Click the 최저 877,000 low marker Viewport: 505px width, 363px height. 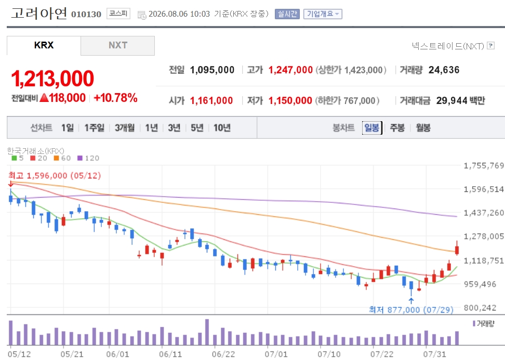pyautogui.click(x=411, y=309)
